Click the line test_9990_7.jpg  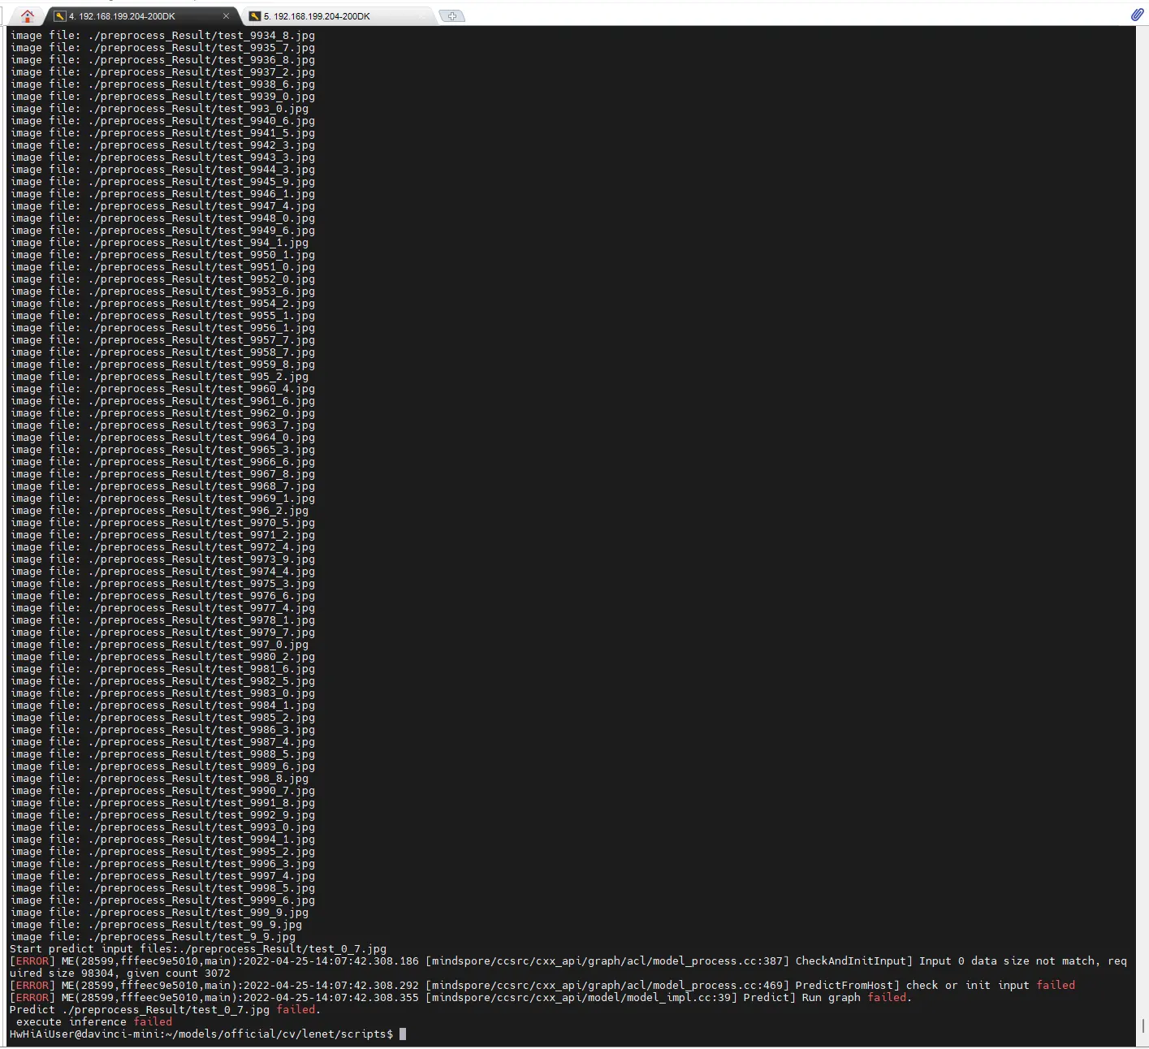tap(162, 790)
